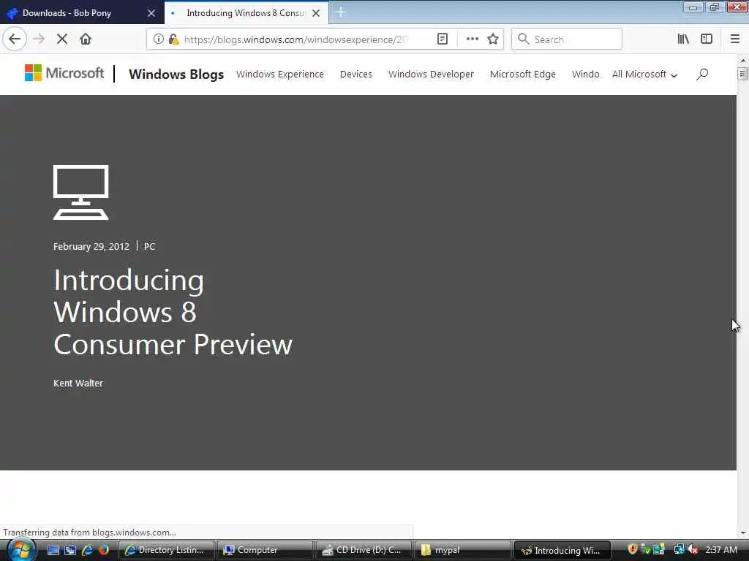
Task: Click the February 29, 2012 date
Action: (91, 247)
